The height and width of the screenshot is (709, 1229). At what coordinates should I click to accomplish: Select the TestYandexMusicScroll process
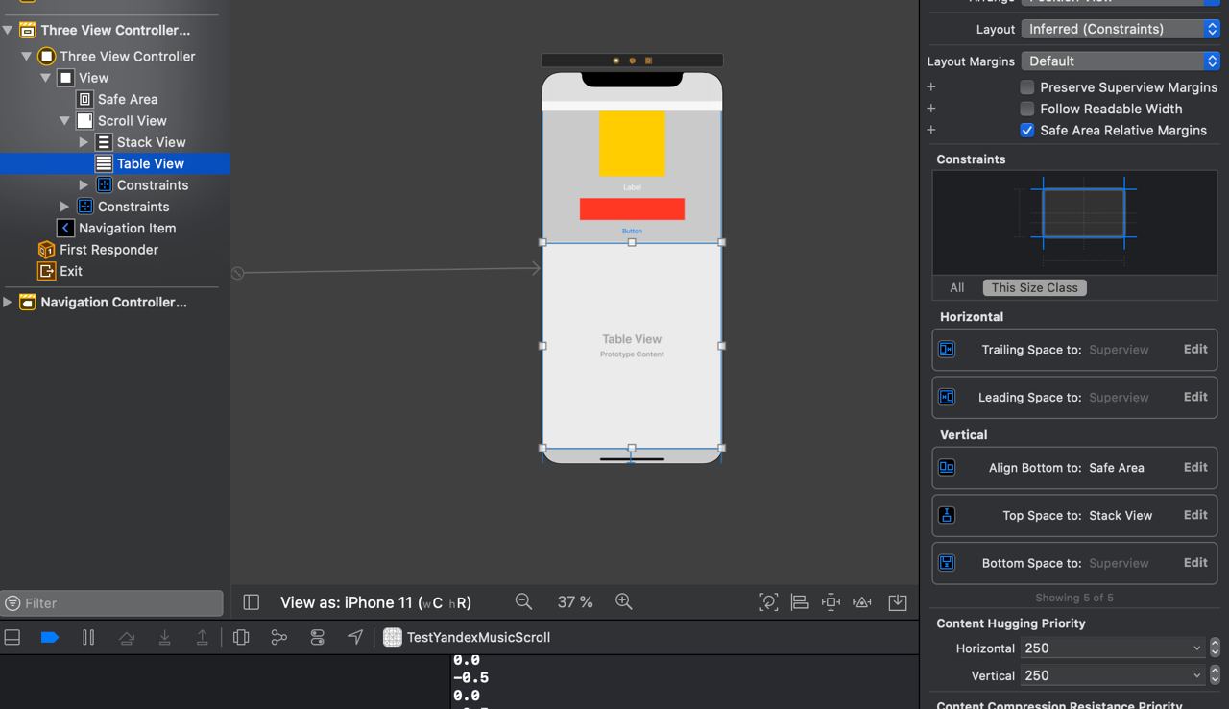tap(467, 637)
